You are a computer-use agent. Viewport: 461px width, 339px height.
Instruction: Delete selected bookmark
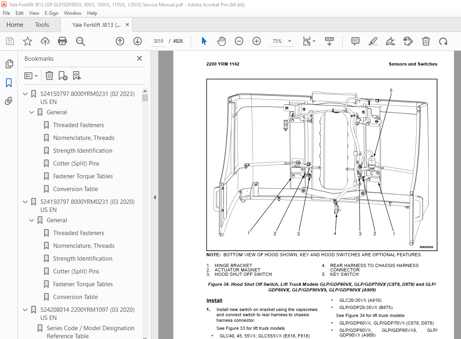[49, 76]
